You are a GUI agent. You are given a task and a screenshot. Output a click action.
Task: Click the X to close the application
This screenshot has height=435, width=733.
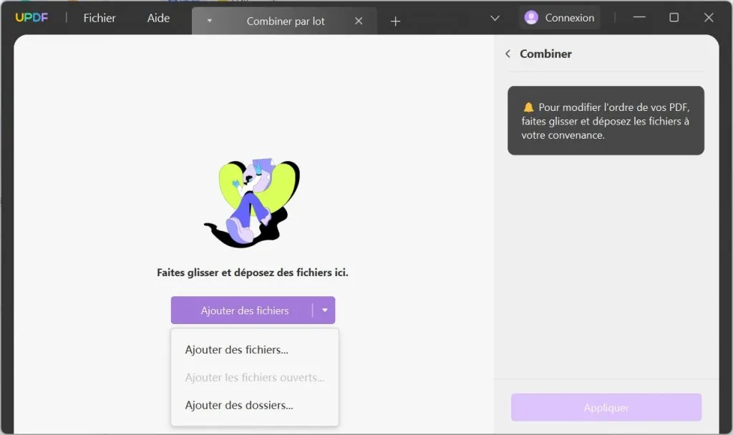pos(709,17)
